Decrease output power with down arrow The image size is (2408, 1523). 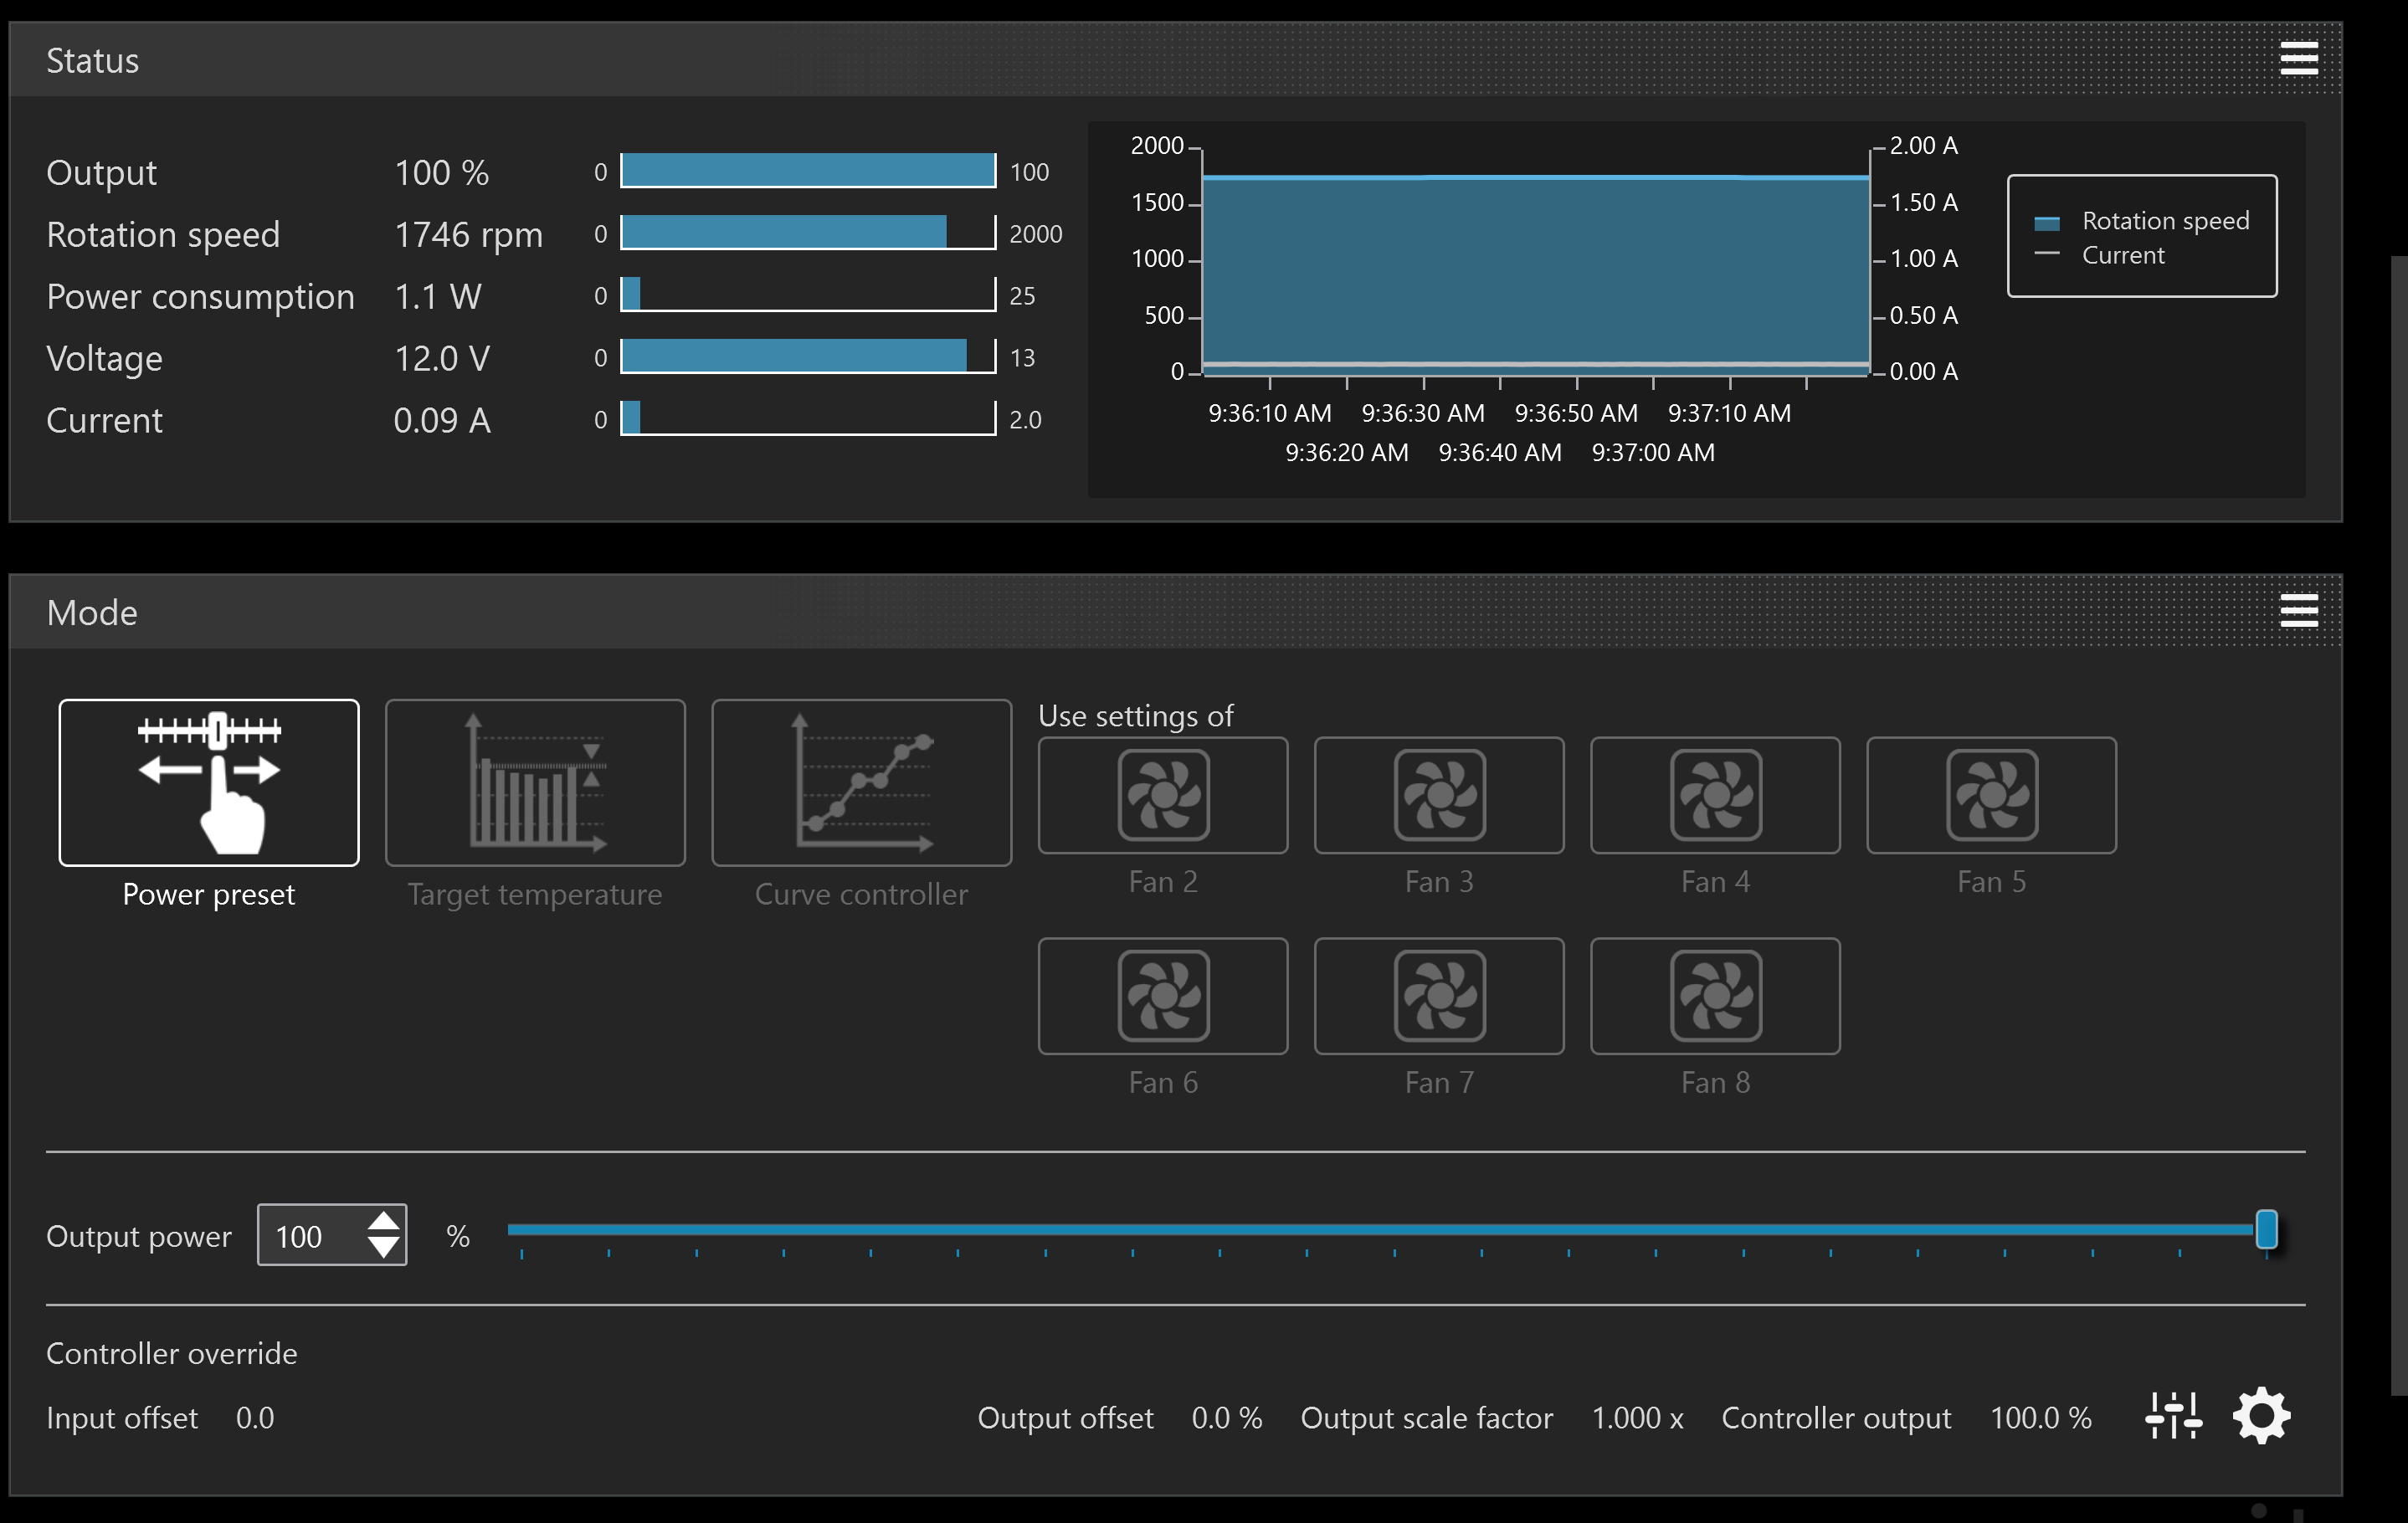click(x=383, y=1247)
